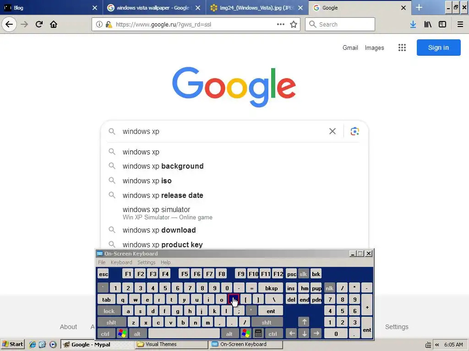Select suggestion windows xp iso
This screenshot has height=351, width=469.
pyautogui.click(x=235, y=181)
